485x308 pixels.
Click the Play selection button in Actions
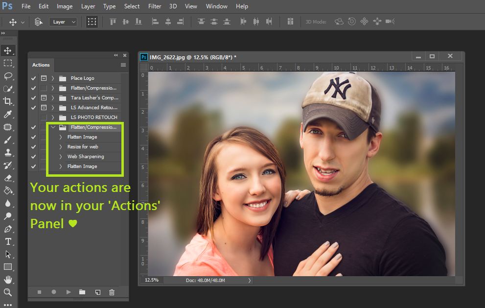point(69,292)
